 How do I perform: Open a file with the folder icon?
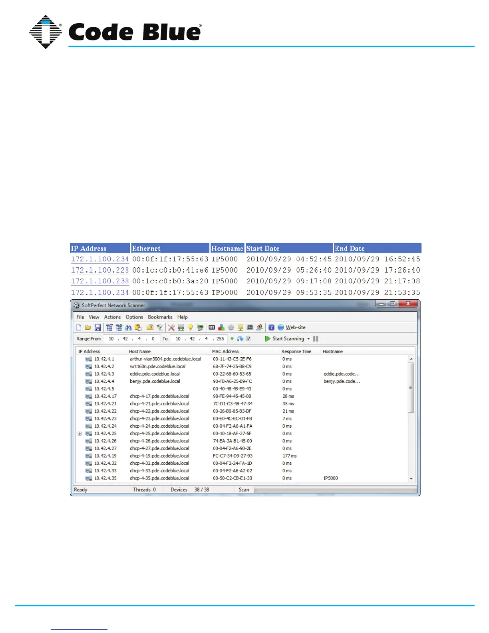click(88, 327)
